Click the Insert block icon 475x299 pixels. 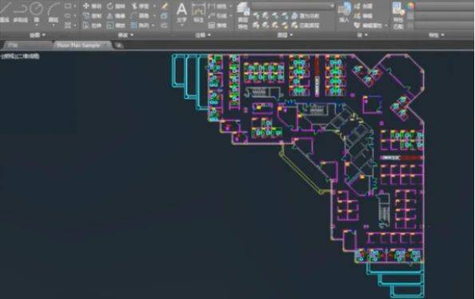point(344,13)
